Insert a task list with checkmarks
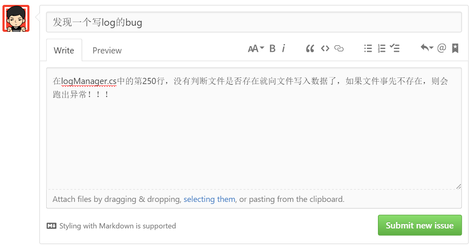 (395, 49)
